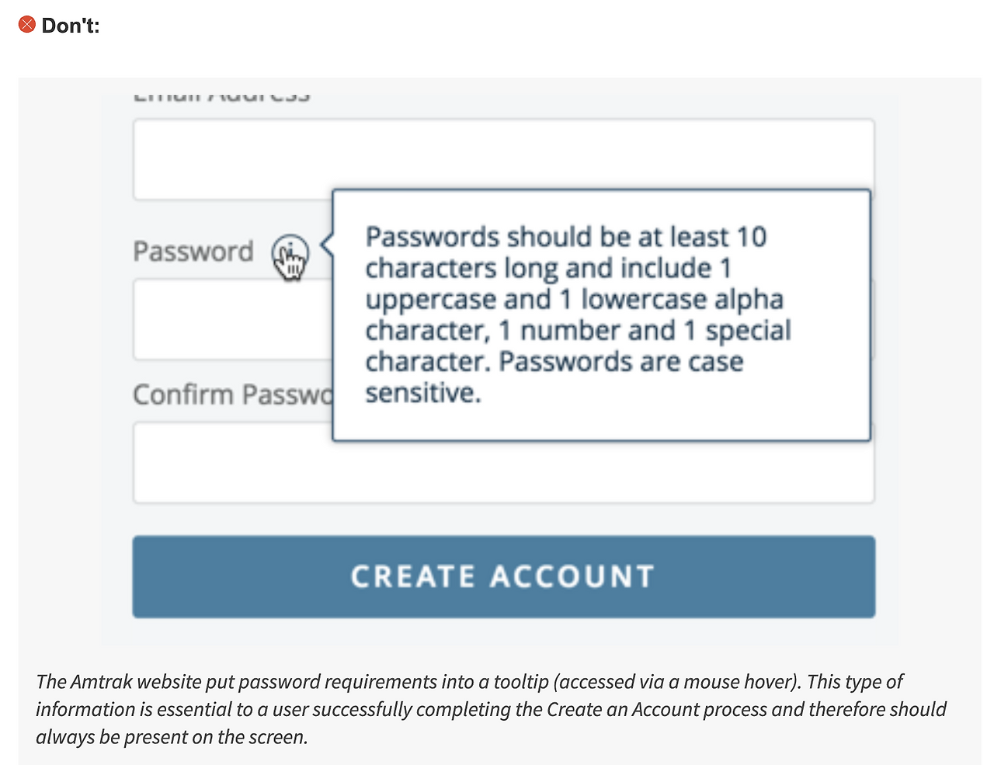The width and height of the screenshot is (994, 765).
Task: Click the info icon beside Password label
Action: click(290, 252)
